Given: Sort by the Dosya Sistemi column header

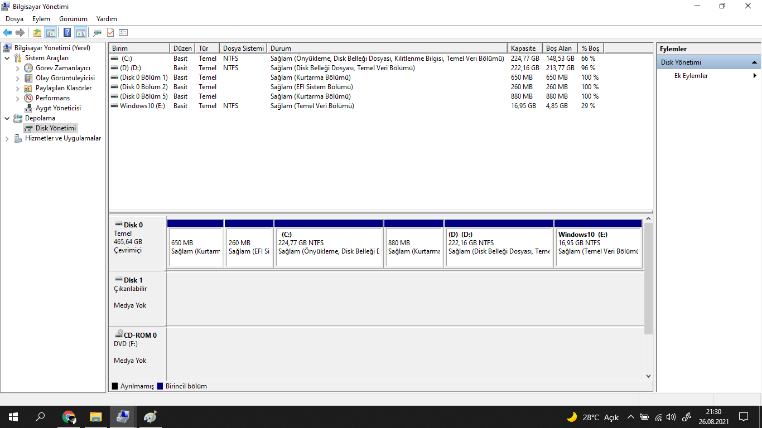Looking at the screenshot, I should coord(243,48).
